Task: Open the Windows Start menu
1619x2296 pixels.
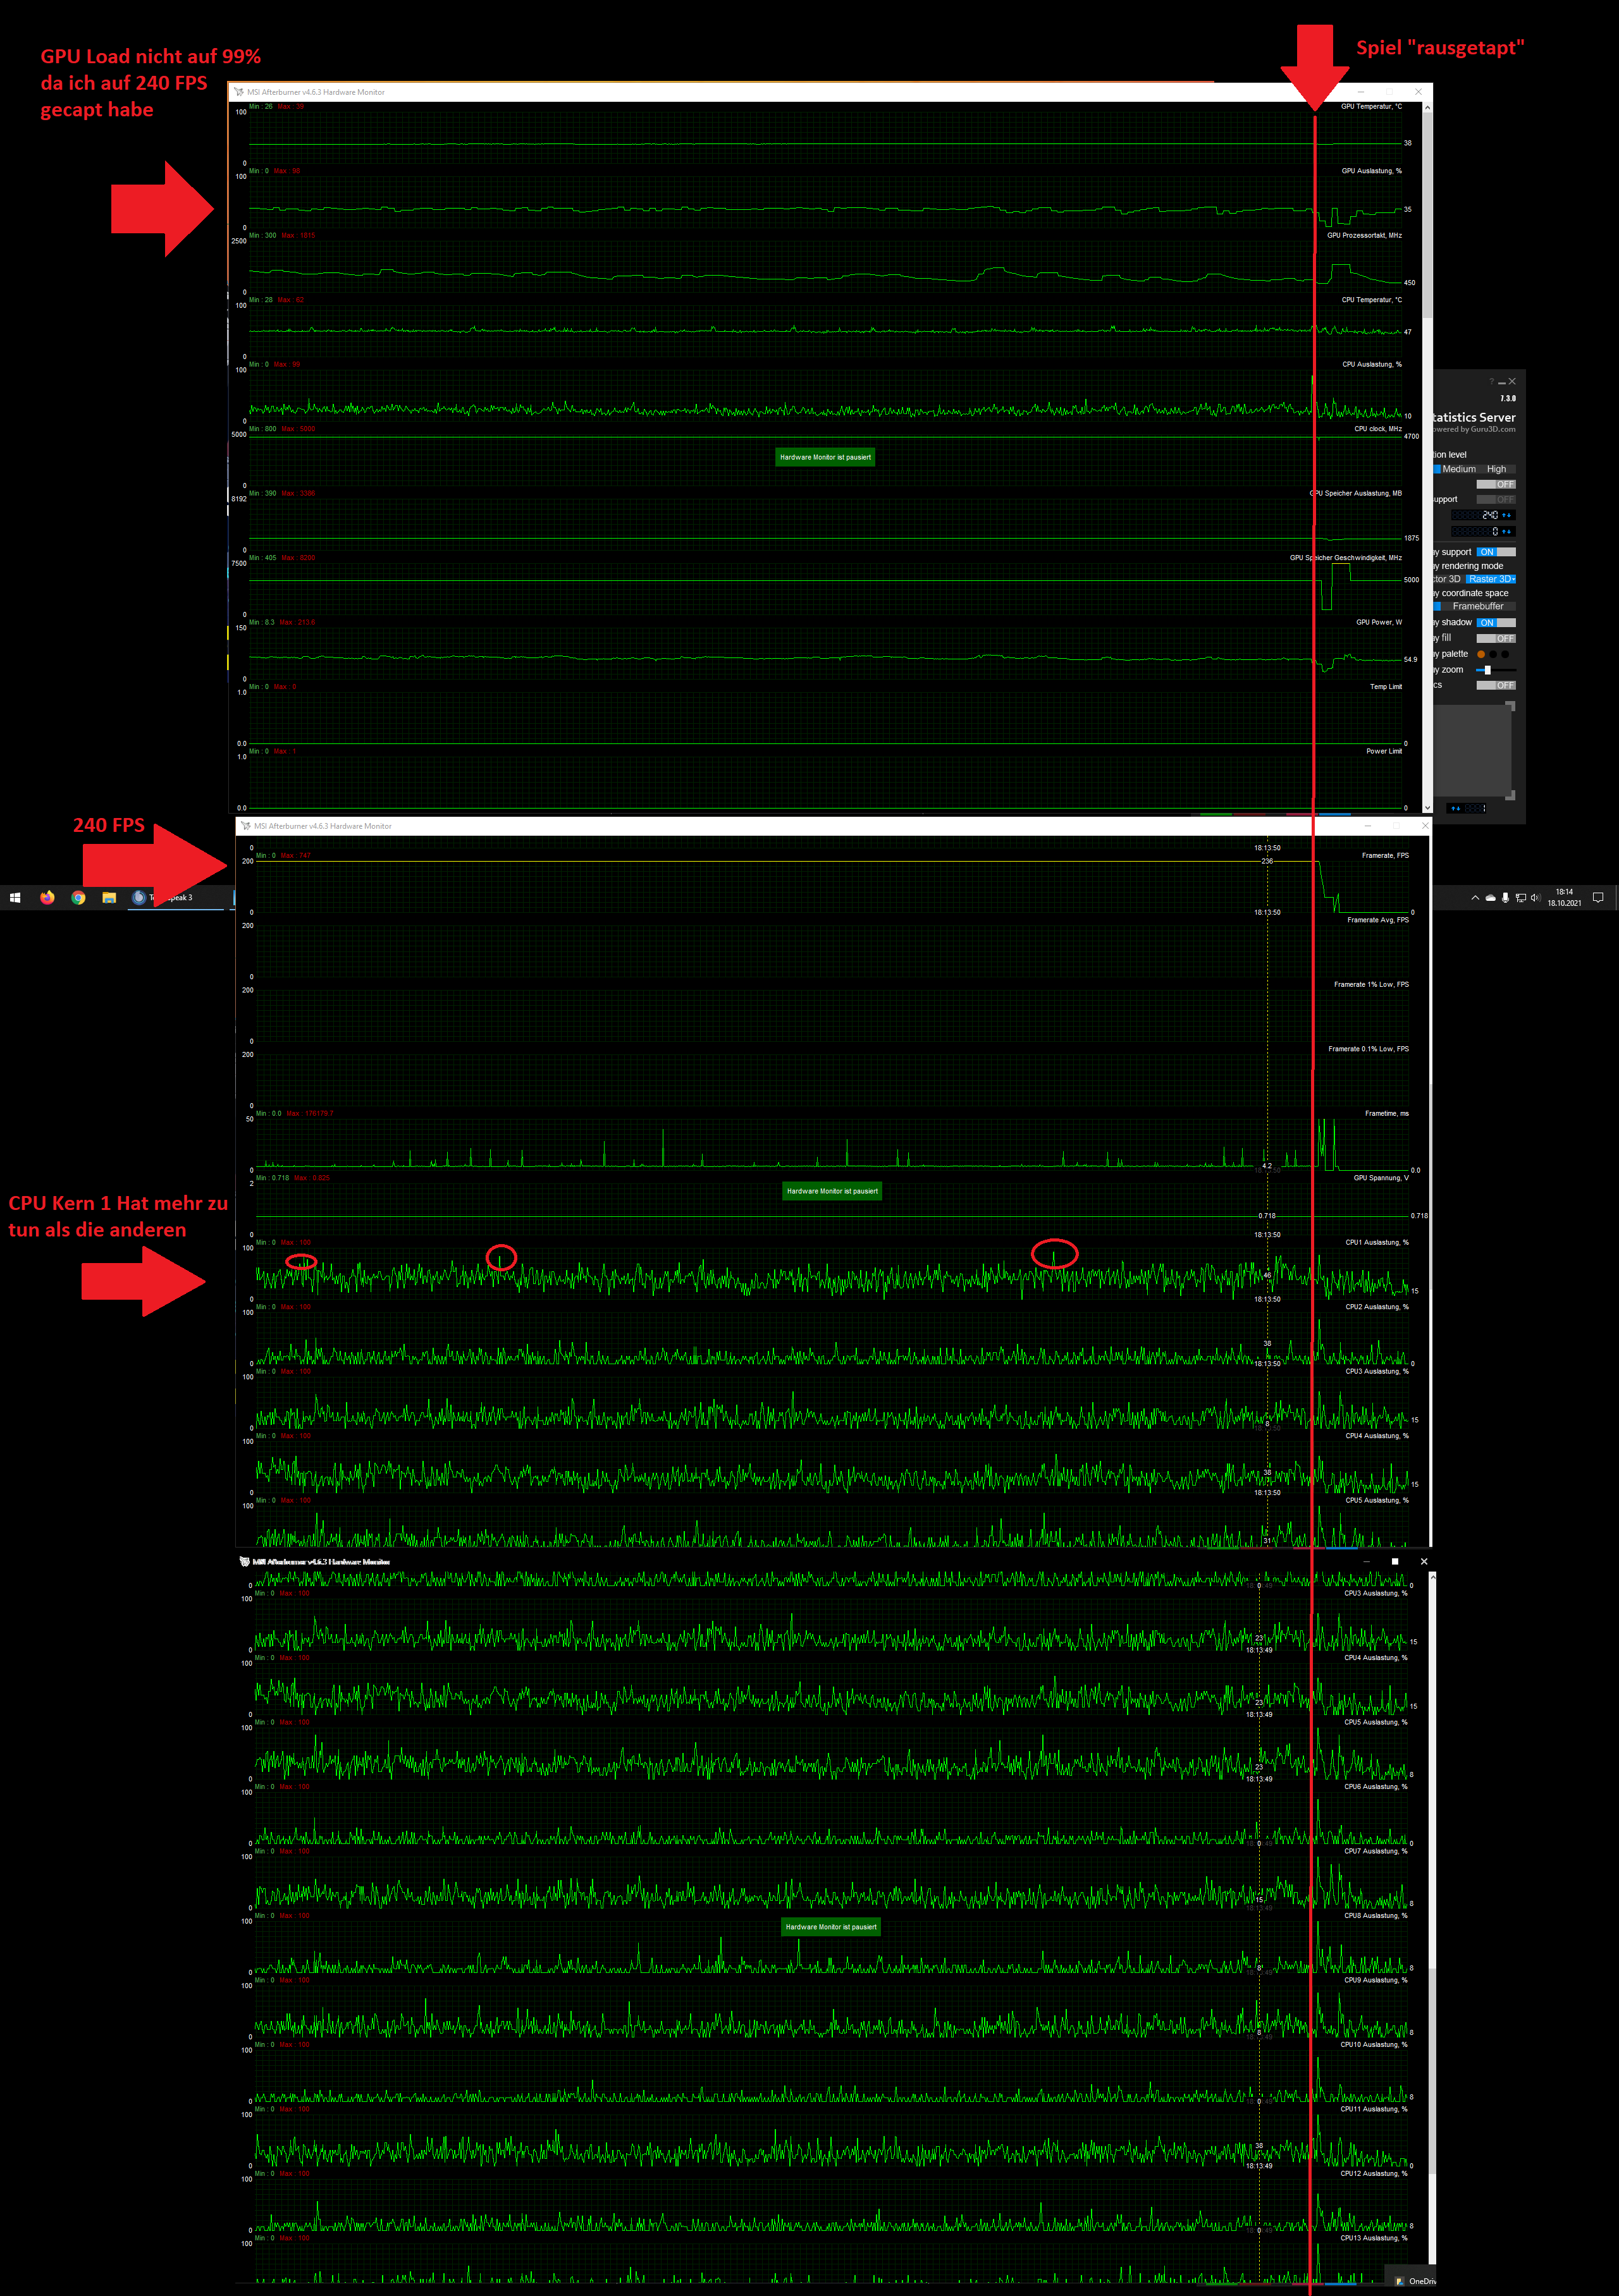Action: click(x=15, y=897)
